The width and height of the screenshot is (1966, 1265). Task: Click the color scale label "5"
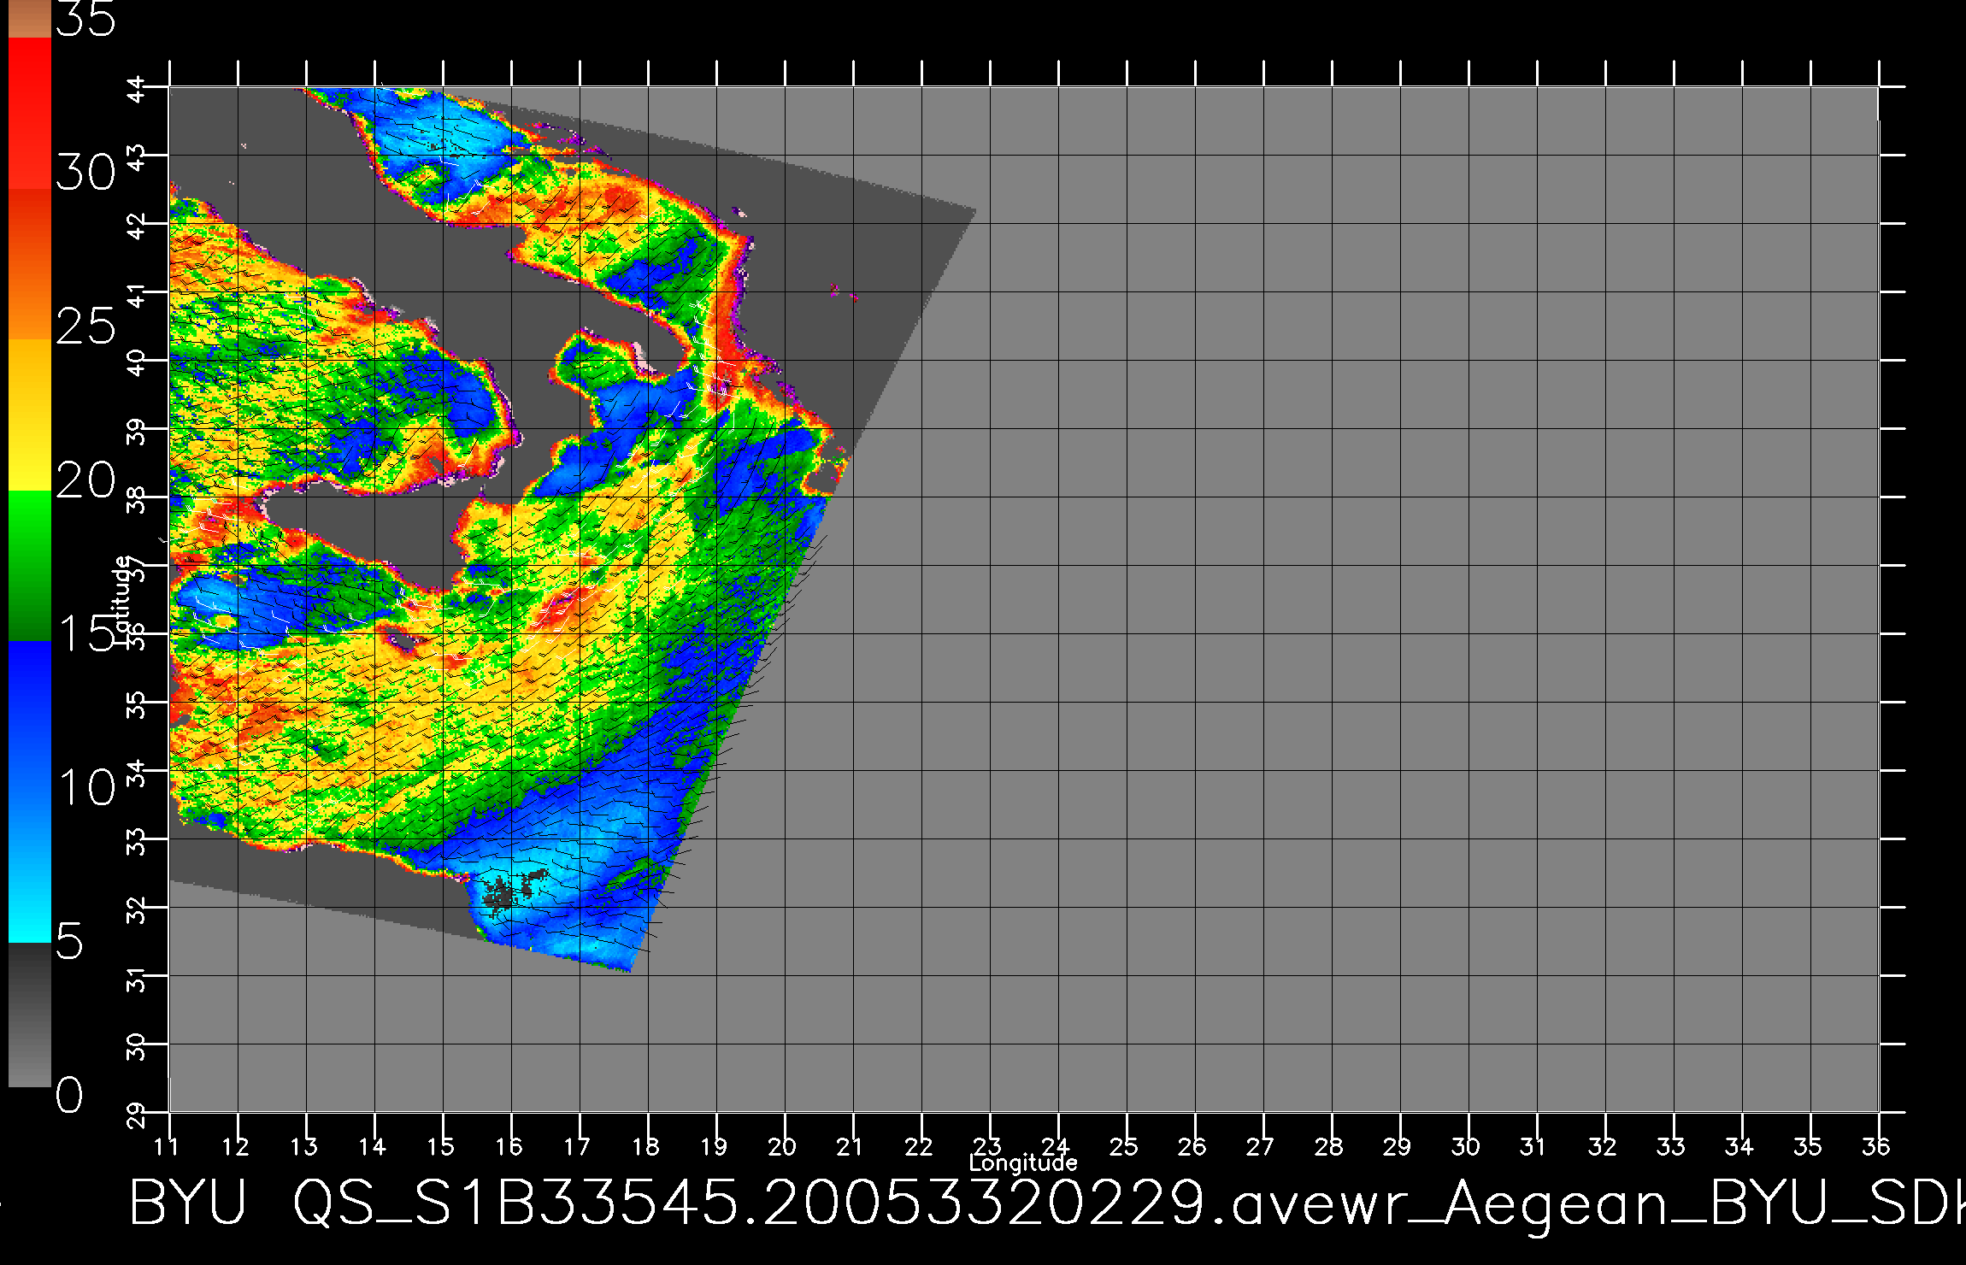click(70, 941)
